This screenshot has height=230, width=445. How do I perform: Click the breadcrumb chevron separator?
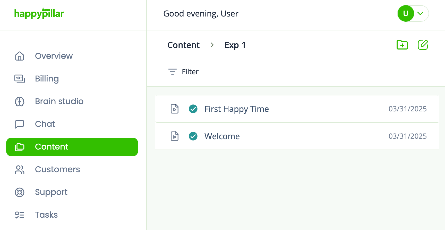pyautogui.click(x=212, y=45)
